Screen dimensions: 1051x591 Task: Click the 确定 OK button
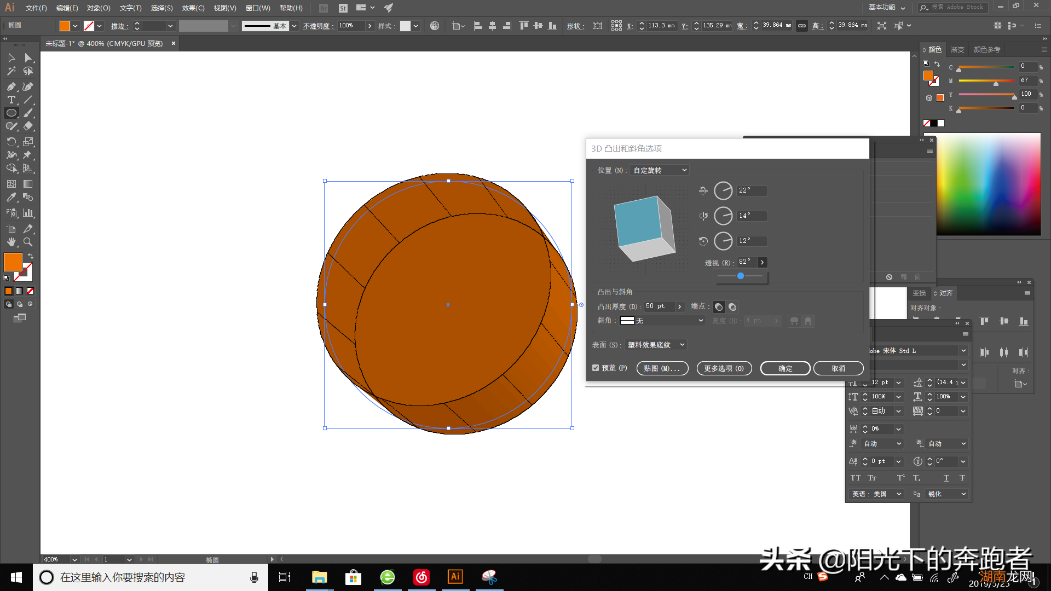pyautogui.click(x=785, y=368)
